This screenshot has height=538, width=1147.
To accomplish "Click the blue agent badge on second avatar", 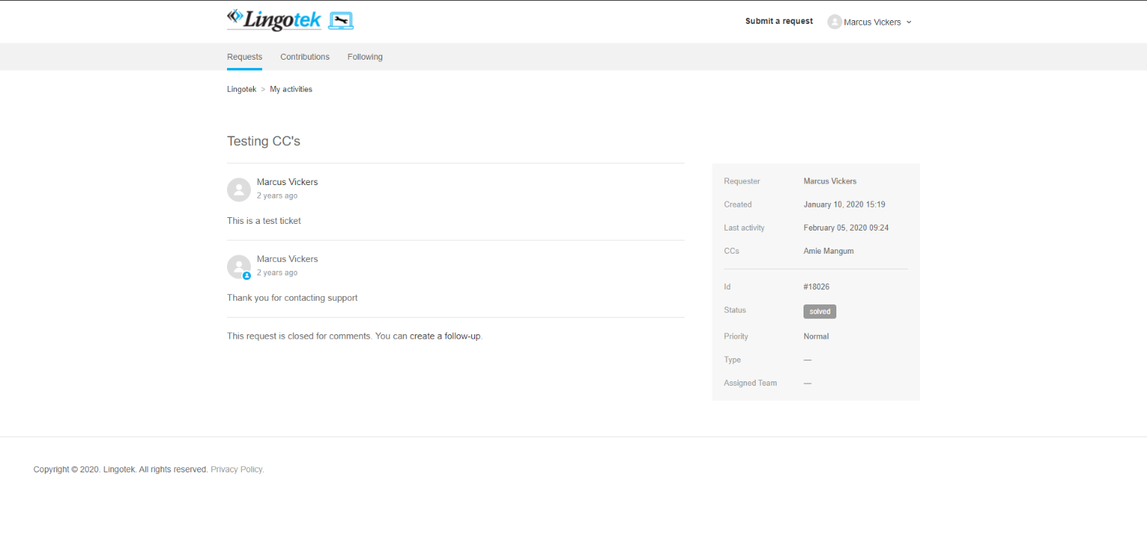I will (x=246, y=276).
